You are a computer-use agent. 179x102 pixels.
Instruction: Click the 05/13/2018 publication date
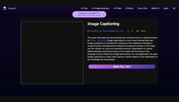point(93,31)
